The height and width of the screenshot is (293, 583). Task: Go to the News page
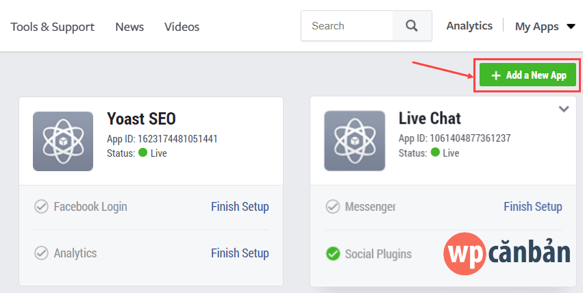(129, 27)
